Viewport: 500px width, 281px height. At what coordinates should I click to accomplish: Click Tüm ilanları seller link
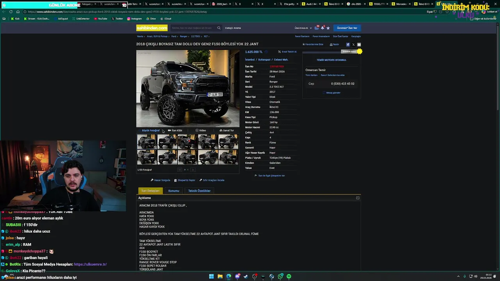pos(311,75)
